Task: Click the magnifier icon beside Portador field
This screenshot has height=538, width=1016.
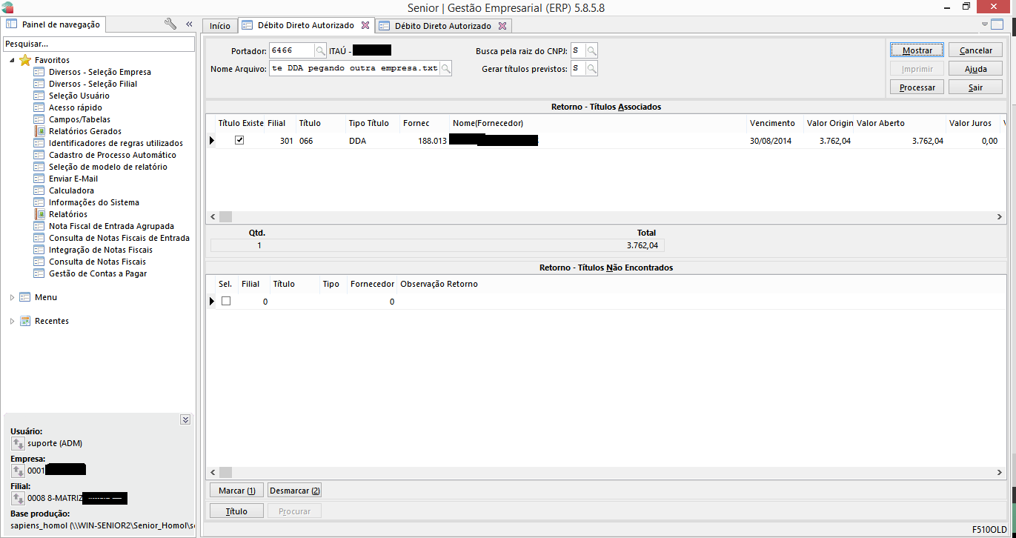Action: click(320, 50)
